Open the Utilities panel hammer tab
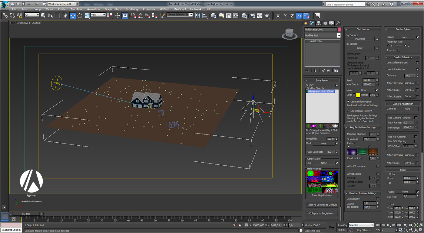 coord(338,23)
